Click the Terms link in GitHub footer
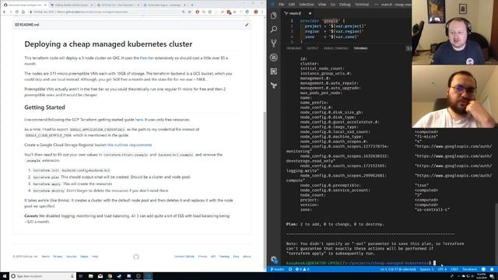 [x=46, y=257]
